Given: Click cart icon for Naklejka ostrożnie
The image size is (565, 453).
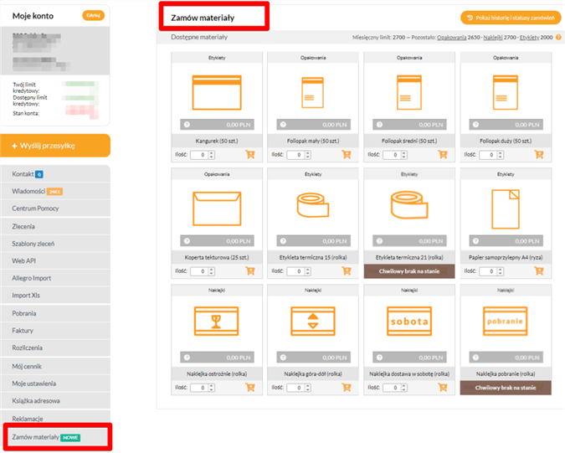Looking at the screenshot, I should [250, 388].
